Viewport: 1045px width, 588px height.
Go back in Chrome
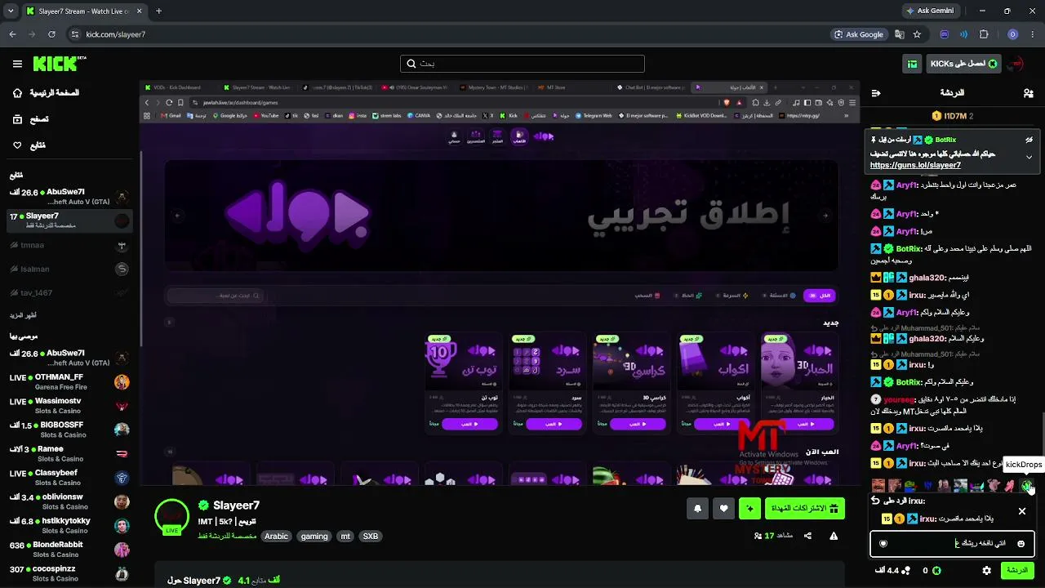click(x=12, y=34)
